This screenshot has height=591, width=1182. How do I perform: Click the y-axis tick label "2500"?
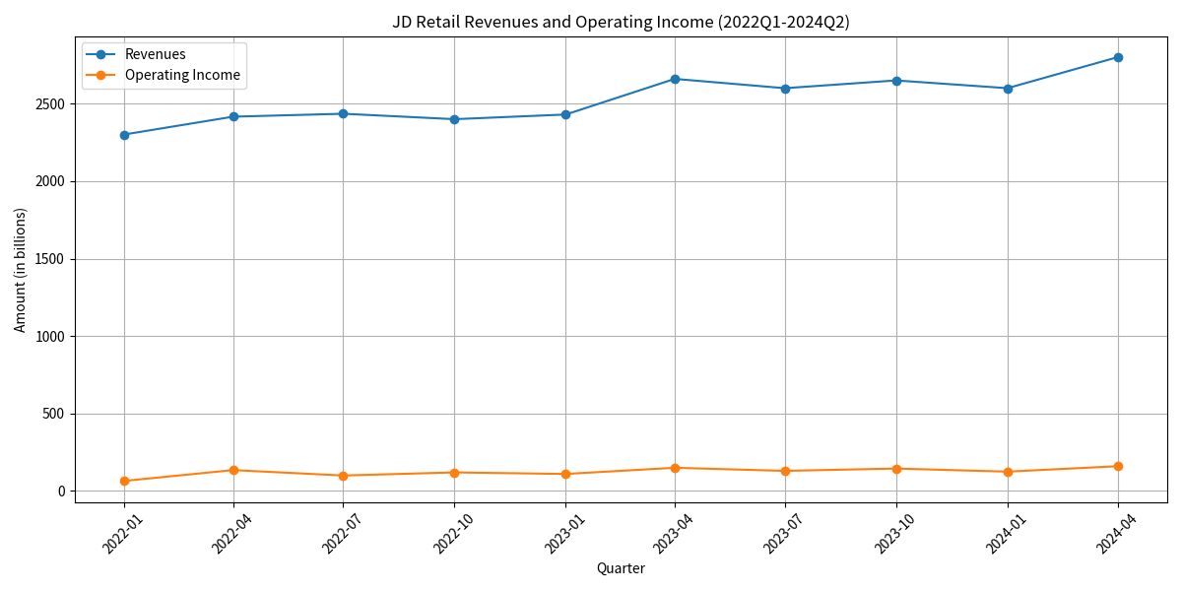pyautogui.click(x=49, y=104)
